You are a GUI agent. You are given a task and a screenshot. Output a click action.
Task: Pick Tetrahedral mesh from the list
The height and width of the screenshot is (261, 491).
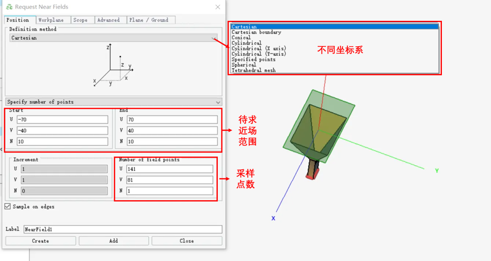coord(254,70)
